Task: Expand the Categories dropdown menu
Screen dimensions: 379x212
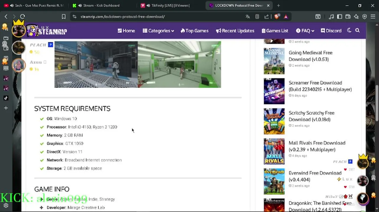Action: click(158, 31)
